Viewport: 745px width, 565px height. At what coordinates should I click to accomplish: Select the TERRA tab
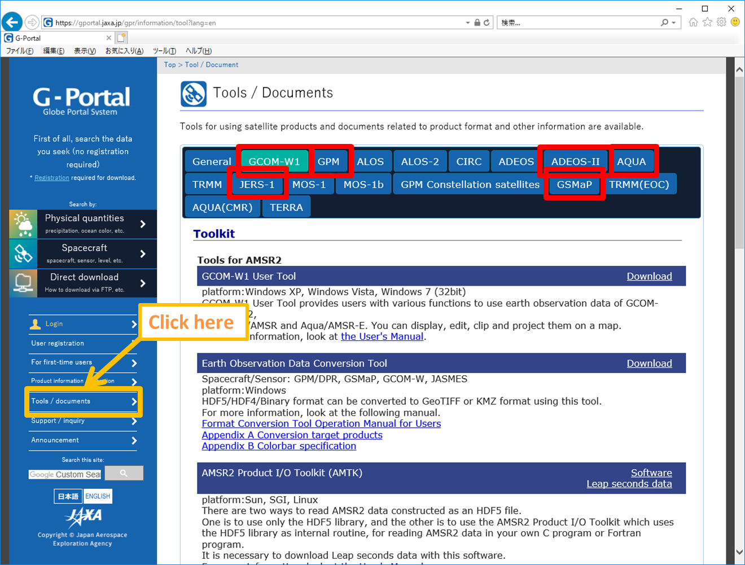286,207
